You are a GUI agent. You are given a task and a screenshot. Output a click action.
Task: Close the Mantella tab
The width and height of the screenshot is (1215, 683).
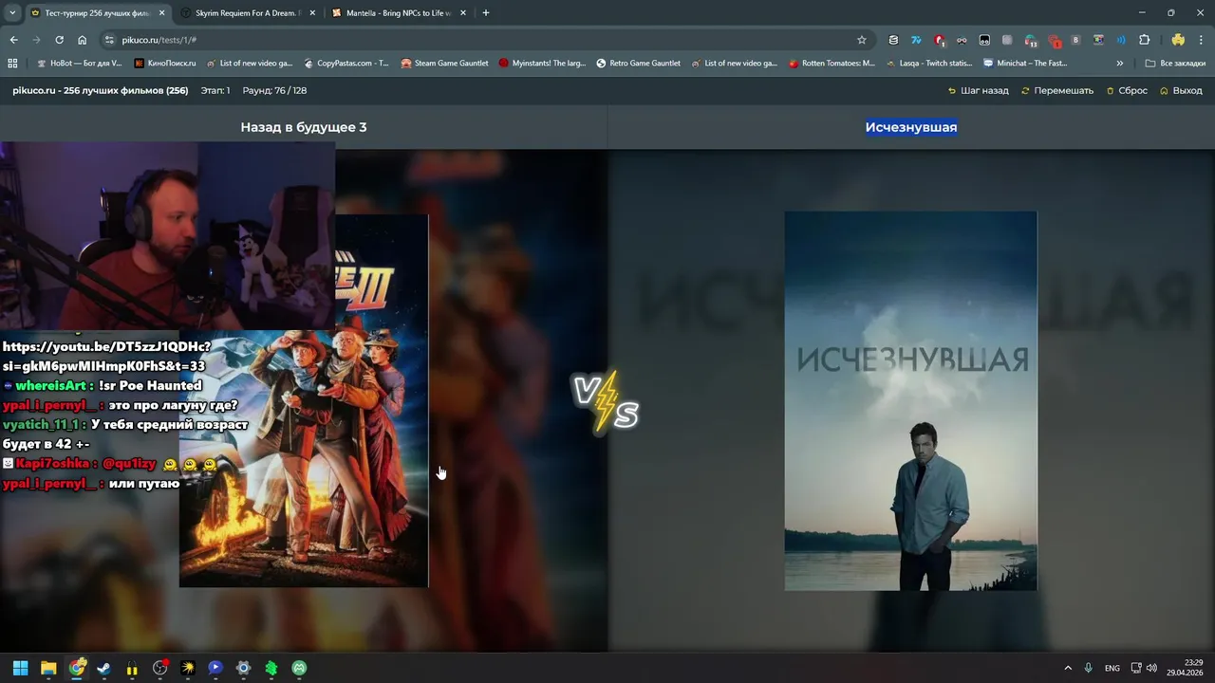pos(462,13)
